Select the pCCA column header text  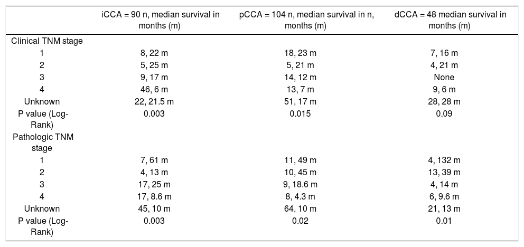click(306, 20)
